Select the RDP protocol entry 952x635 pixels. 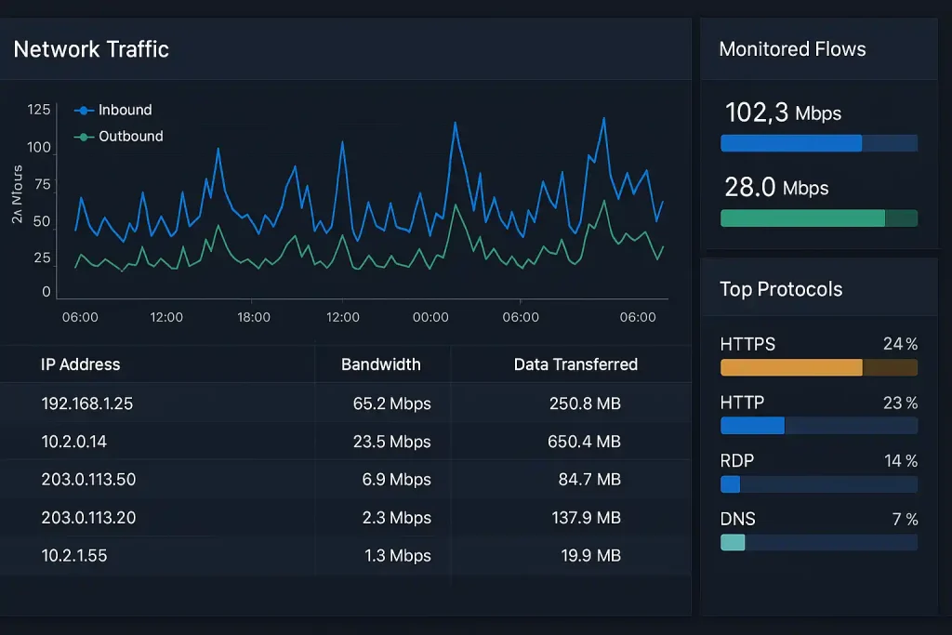735,461
